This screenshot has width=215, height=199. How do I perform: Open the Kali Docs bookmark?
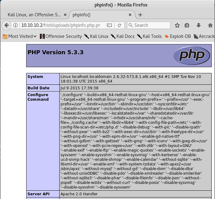point(123,36)
